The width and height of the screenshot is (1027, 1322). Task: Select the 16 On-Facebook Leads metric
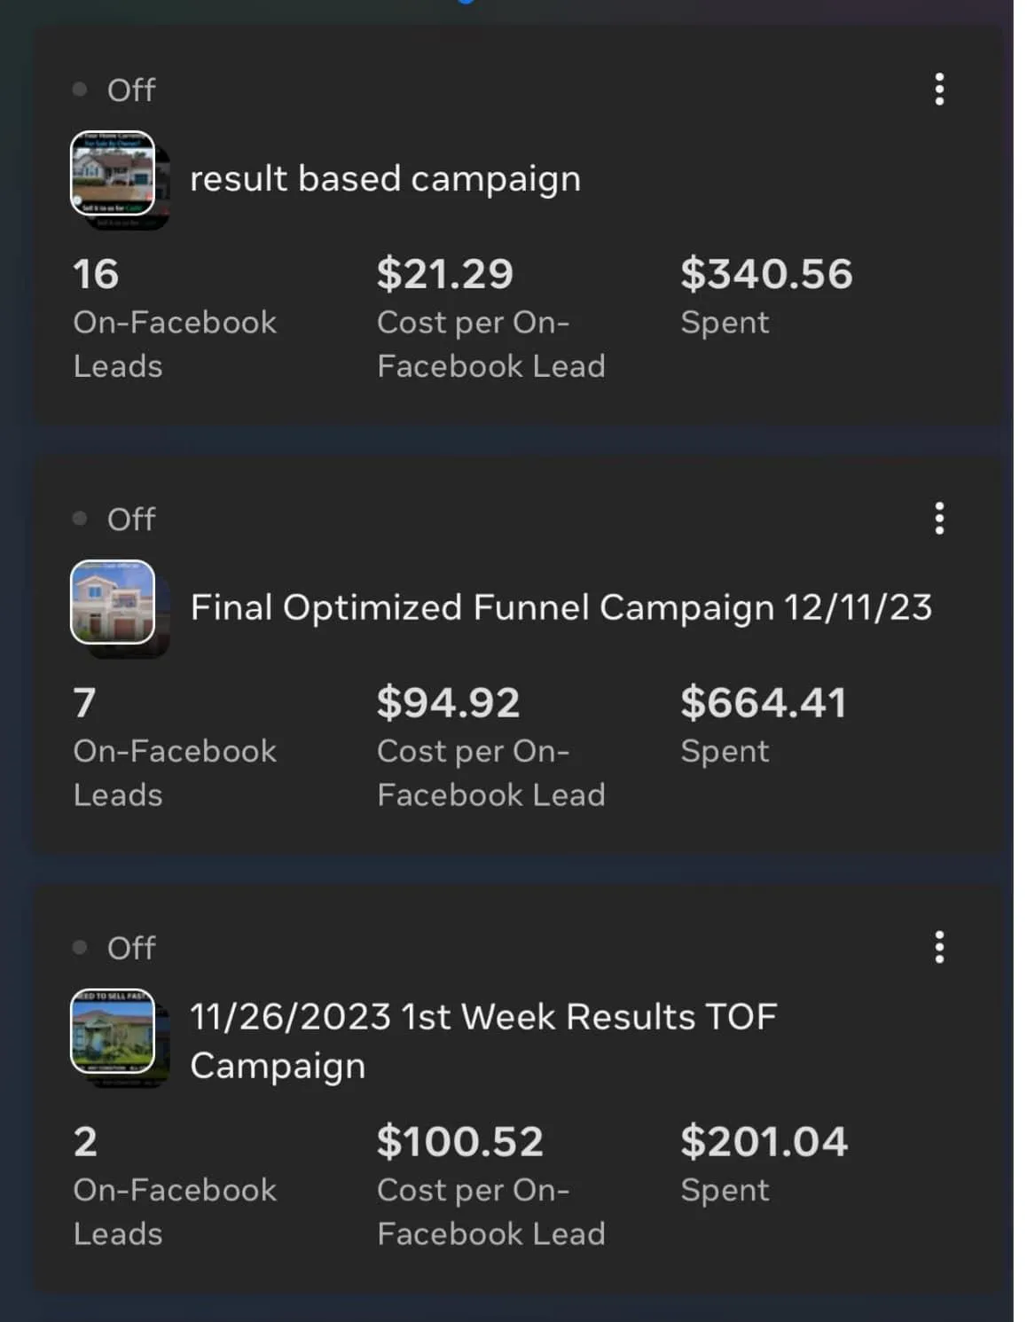click(175, 318)
